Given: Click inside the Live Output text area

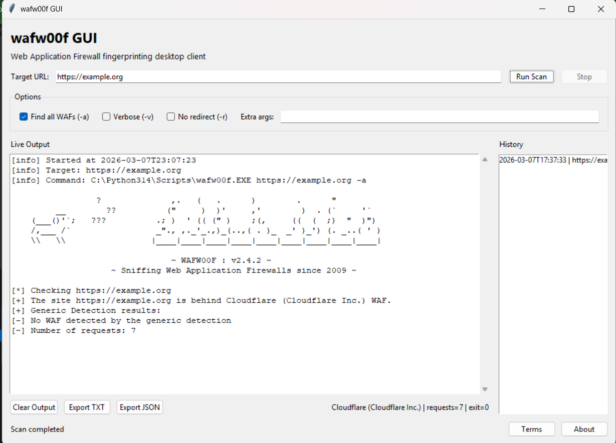Looking at the screenshot, I should pos(245,361).
